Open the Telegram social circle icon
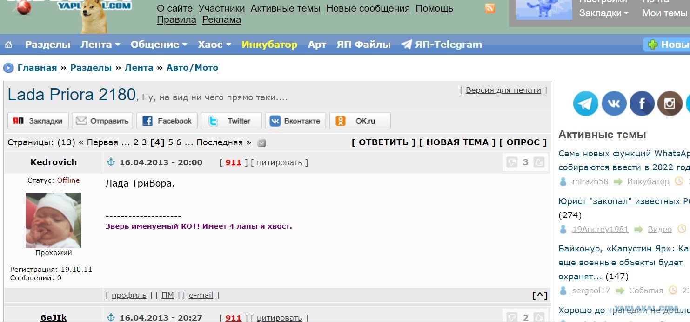 click(x=585, y=103)
